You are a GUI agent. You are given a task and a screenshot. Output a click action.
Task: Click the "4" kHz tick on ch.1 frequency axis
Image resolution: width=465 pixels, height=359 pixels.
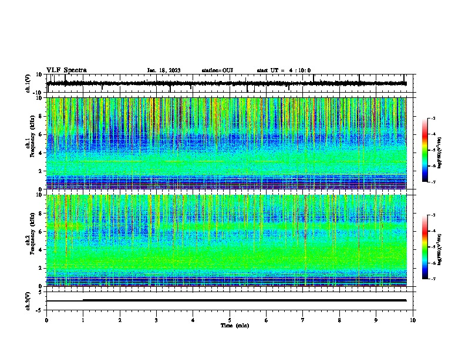41,153
